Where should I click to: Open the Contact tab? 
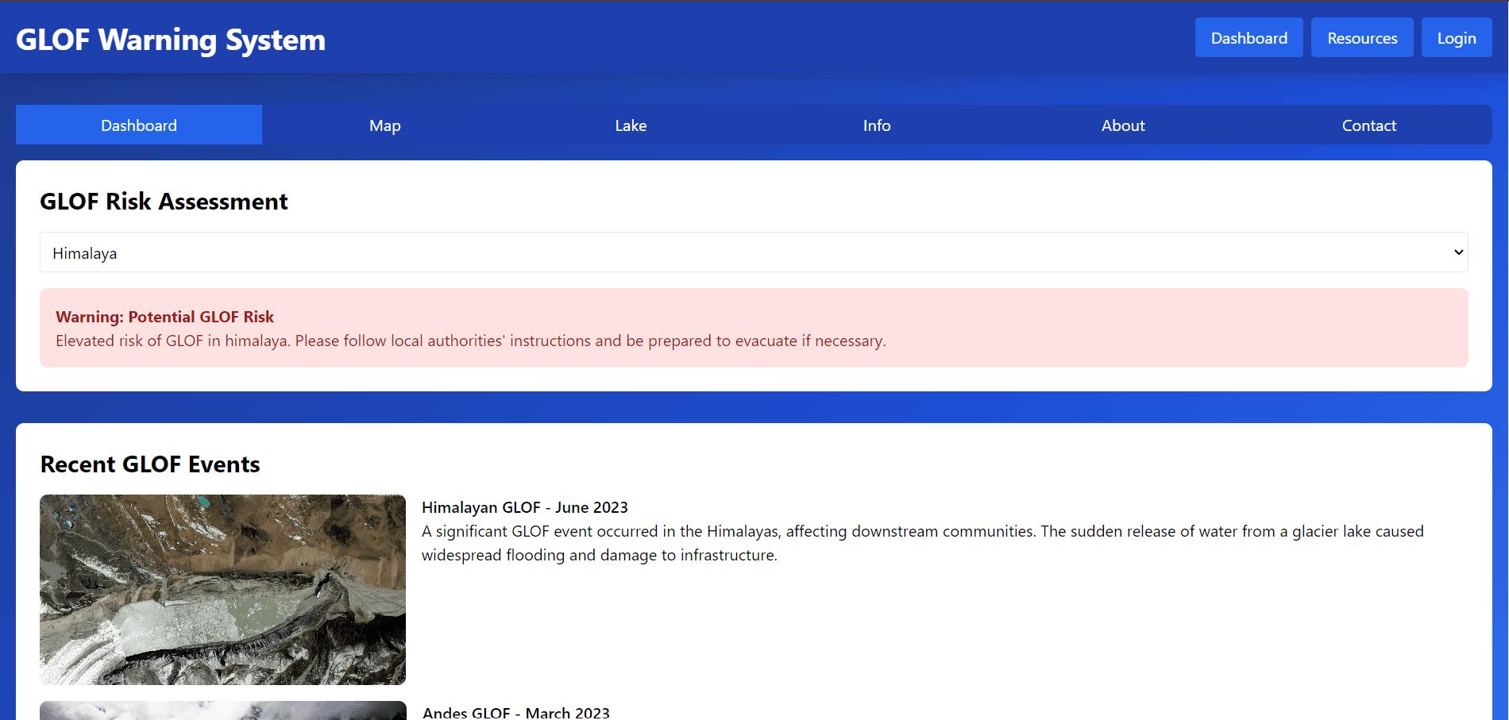pyautogui.click(x=1368, y=125)
